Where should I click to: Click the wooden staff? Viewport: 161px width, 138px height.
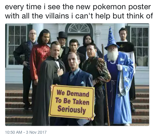click(105, 84)
